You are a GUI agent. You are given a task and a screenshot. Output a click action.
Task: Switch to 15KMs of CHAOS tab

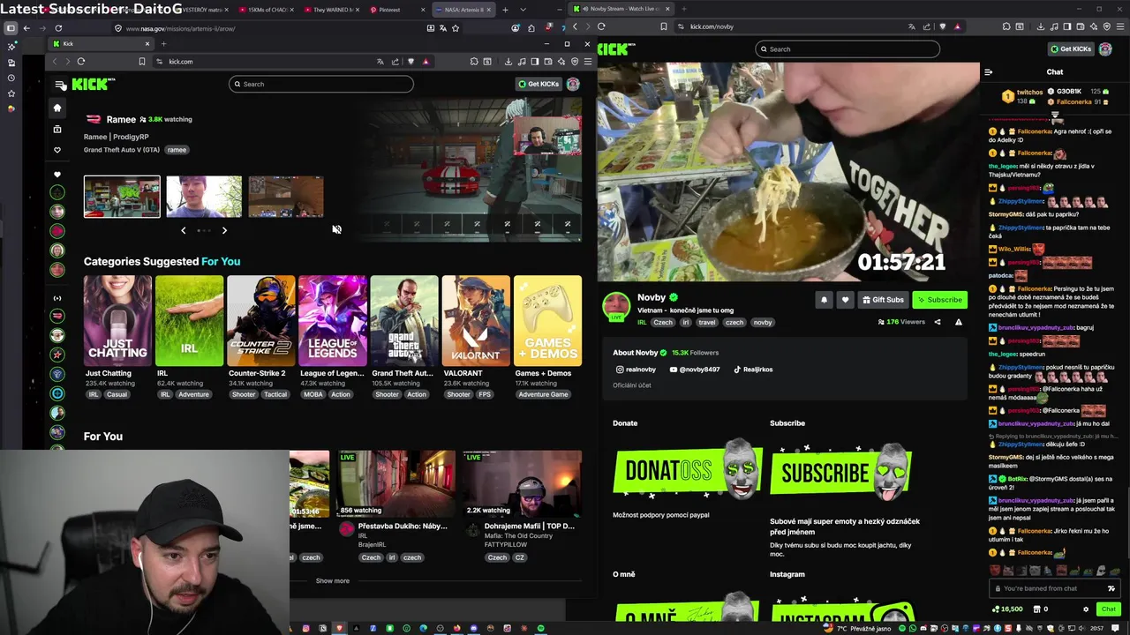(x=265, y=10)
